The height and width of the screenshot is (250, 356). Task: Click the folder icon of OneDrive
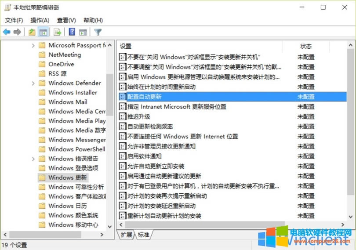click(42, 64)
